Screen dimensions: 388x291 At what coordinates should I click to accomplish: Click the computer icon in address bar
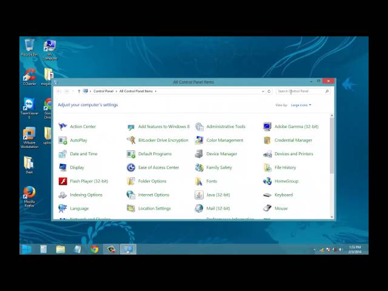tap(85, 92)
